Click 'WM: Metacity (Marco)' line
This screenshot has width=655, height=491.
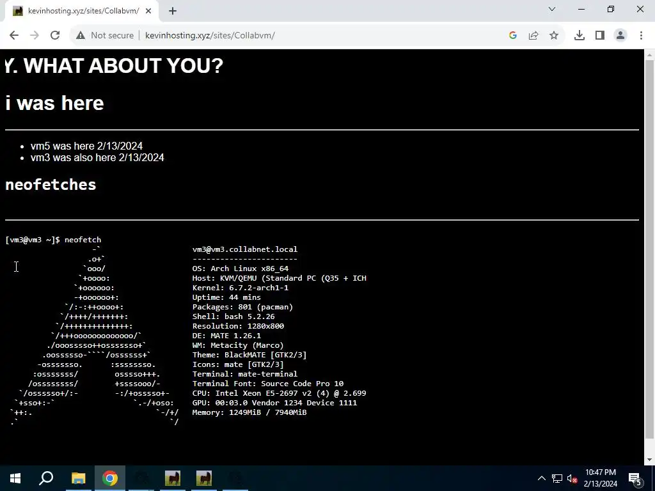[238, 345]
